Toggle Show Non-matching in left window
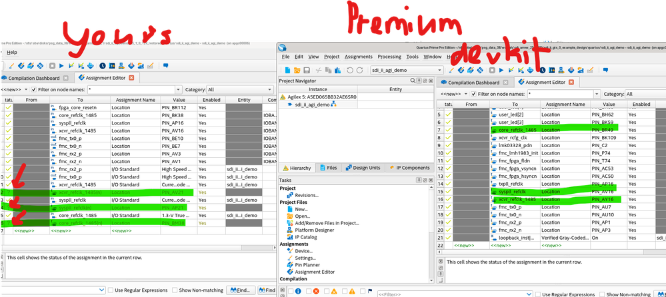 pyautogui.click(x=175, y=290)
